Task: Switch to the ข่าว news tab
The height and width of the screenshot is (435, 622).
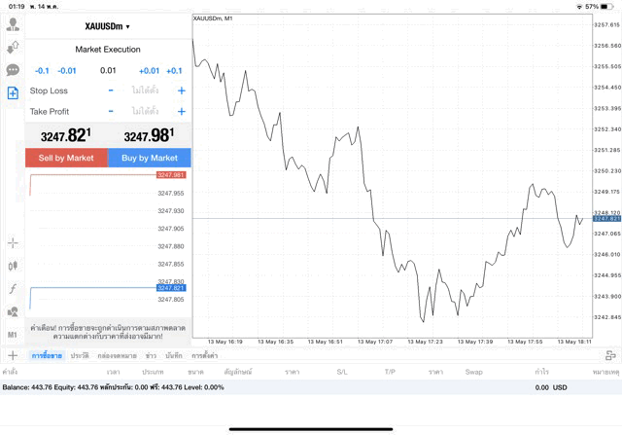Action: [x=151, y=356]
